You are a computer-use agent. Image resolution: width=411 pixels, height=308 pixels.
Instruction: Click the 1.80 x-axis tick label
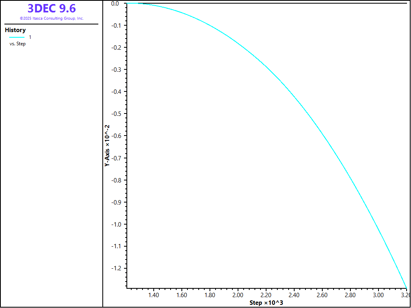tap(210, 295)
